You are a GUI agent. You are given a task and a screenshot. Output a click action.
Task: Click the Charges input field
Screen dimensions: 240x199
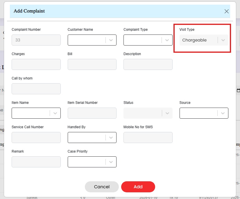pyautogui.click(x=36, y=64)
